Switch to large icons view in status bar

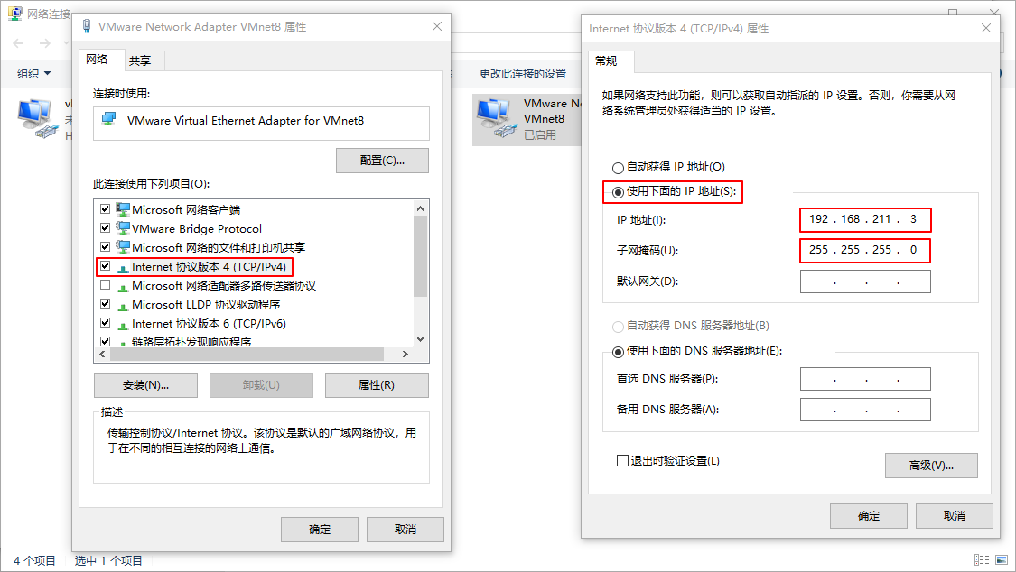pos(1002,559)
